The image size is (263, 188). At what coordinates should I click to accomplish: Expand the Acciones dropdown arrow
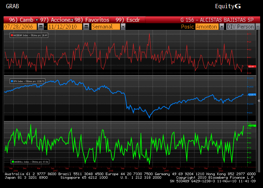click(72, 20)
